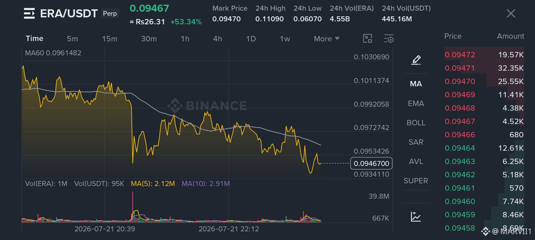Select the drawing pencil tool
Viewport: 535px width, 240px height.
click(x=416, y=60)
